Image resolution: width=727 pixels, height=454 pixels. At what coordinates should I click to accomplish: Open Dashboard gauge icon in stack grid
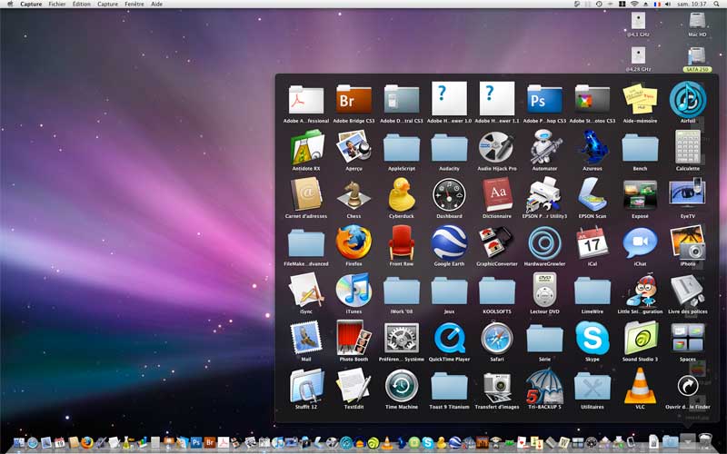[449, 195]
